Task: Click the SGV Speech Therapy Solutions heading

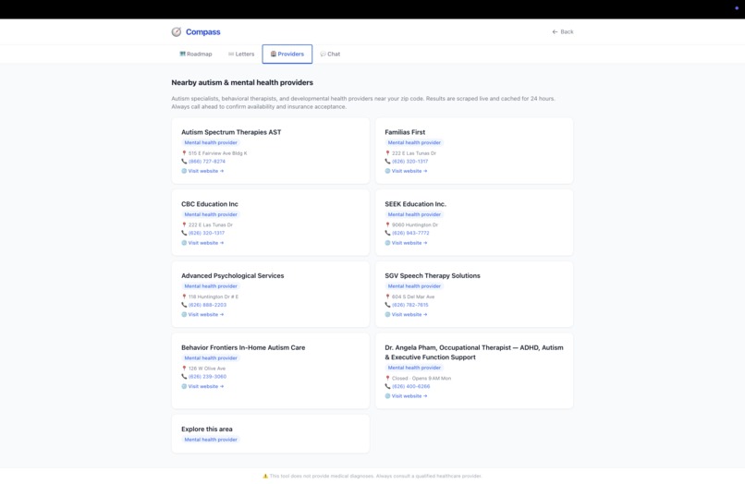Action: tap(433, 275)
